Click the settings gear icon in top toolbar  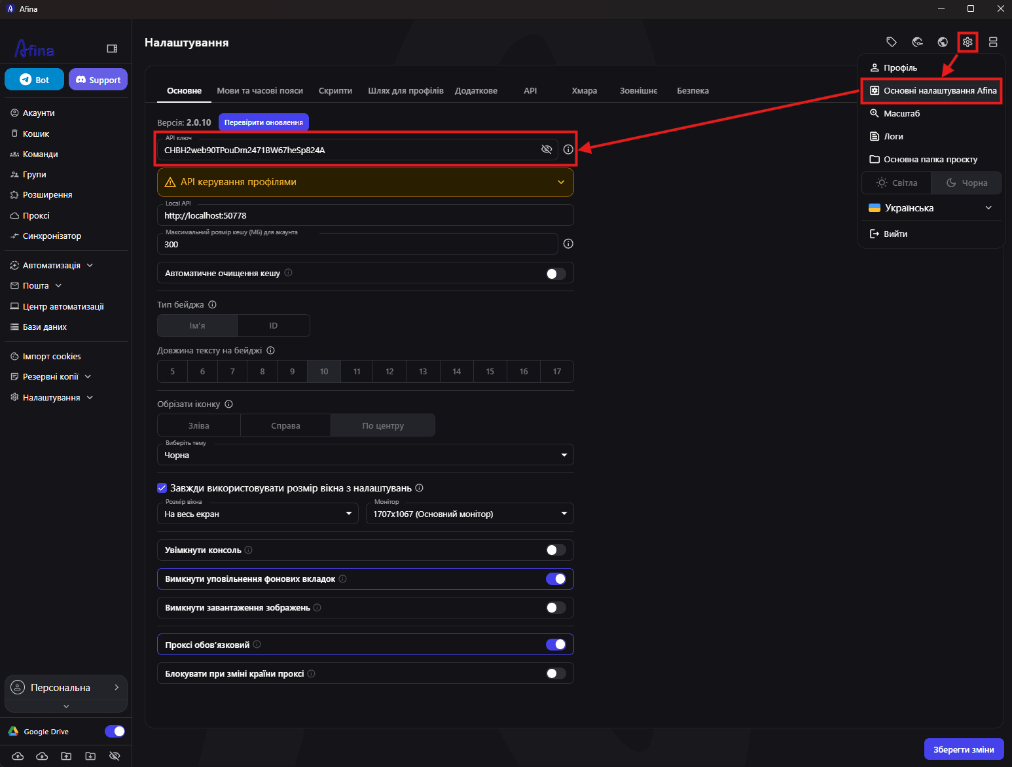point(967,43)
